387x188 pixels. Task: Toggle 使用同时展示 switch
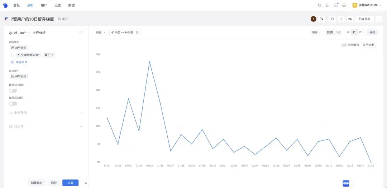point(13,90)
